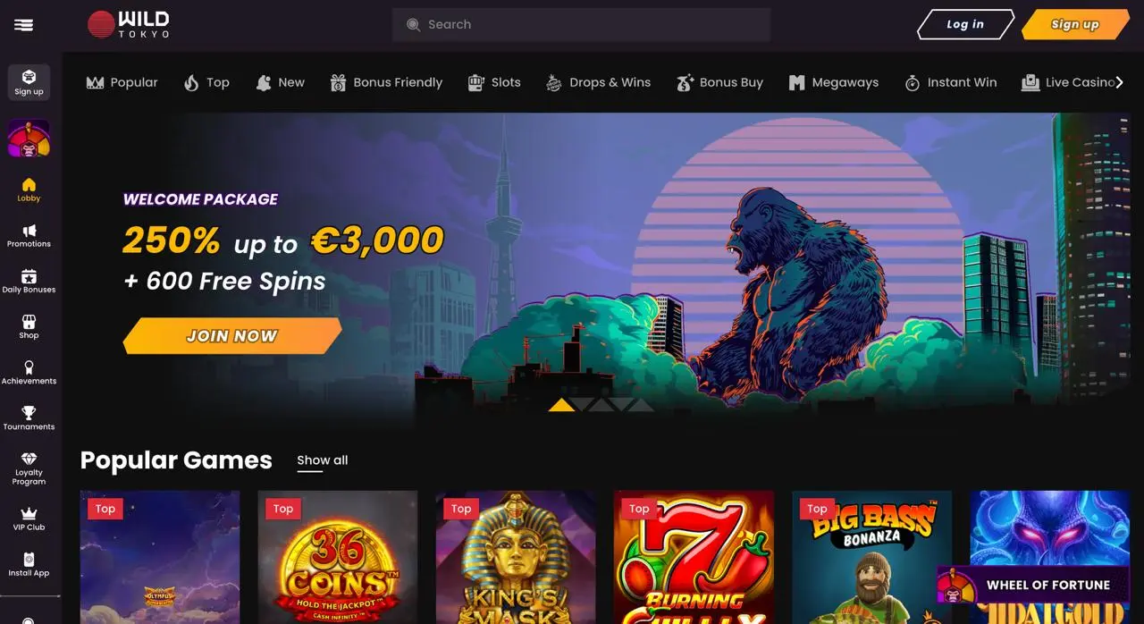Open the Big Bass Bonanza game thumbnail
The width and height of the screenshot is (1144, 624).
(x=871, y=557)
